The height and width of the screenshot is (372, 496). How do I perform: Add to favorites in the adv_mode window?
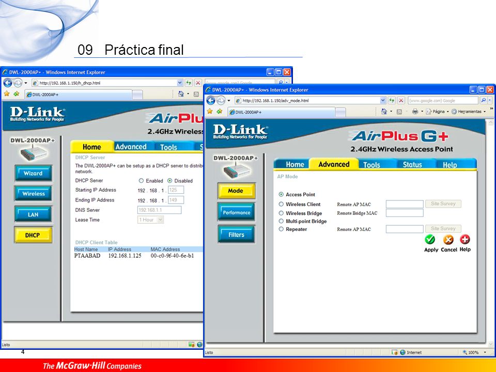(220, 112)
